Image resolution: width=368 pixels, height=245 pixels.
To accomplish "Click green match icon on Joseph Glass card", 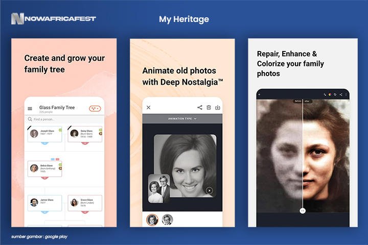I will click(x=60, y=130).
